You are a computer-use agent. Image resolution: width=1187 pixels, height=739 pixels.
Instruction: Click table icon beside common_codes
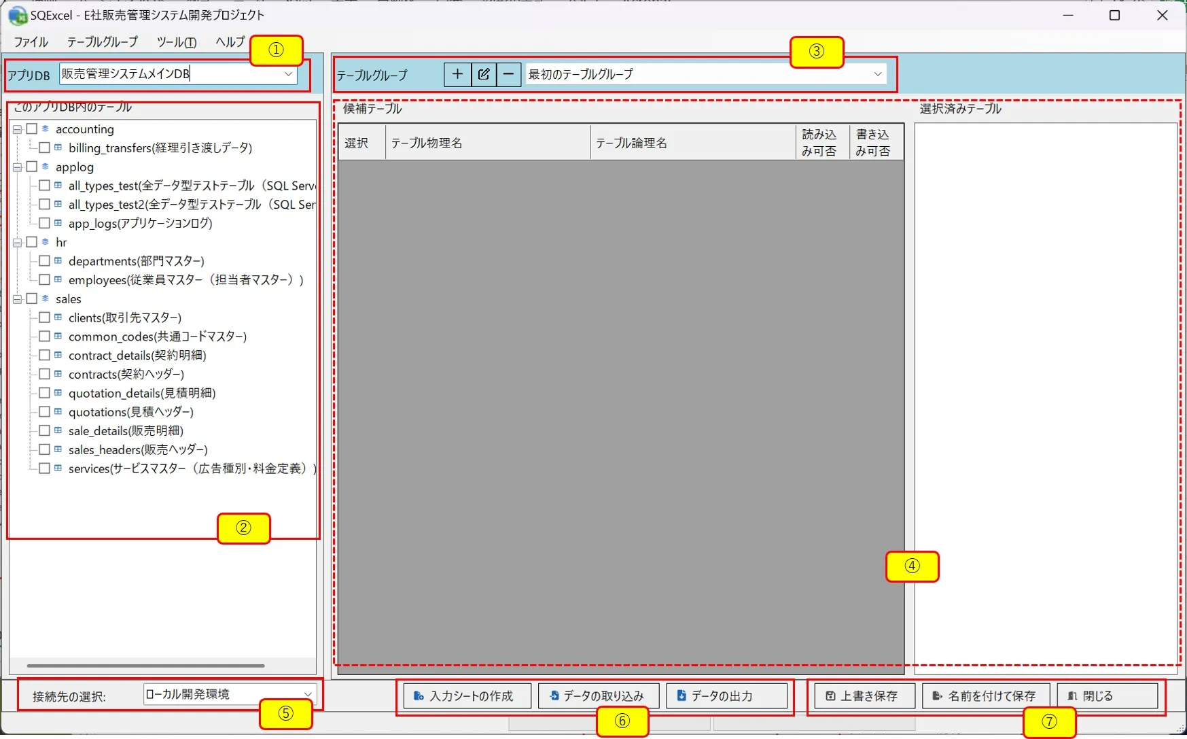click(58, 336)
